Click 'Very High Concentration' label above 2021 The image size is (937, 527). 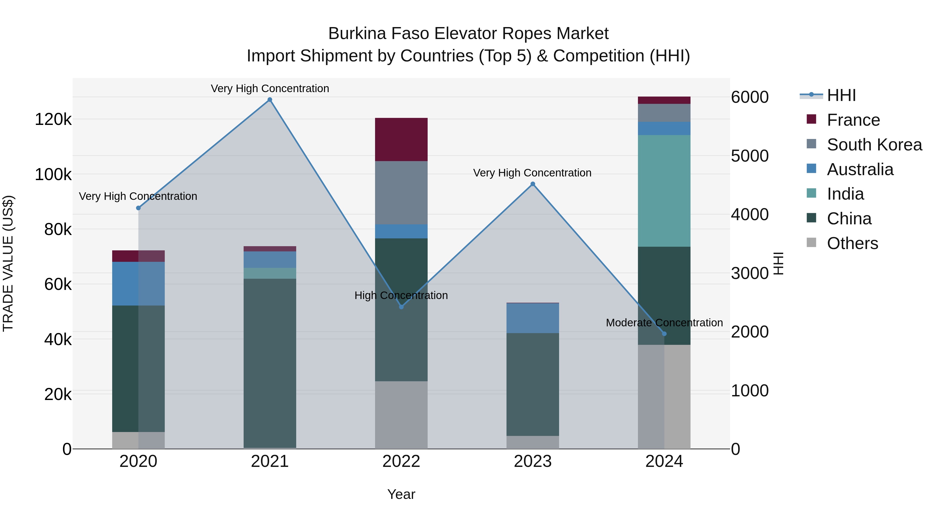point(270,88)
